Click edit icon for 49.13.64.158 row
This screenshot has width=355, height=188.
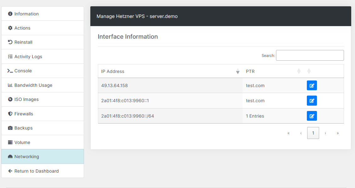[312, 86]
